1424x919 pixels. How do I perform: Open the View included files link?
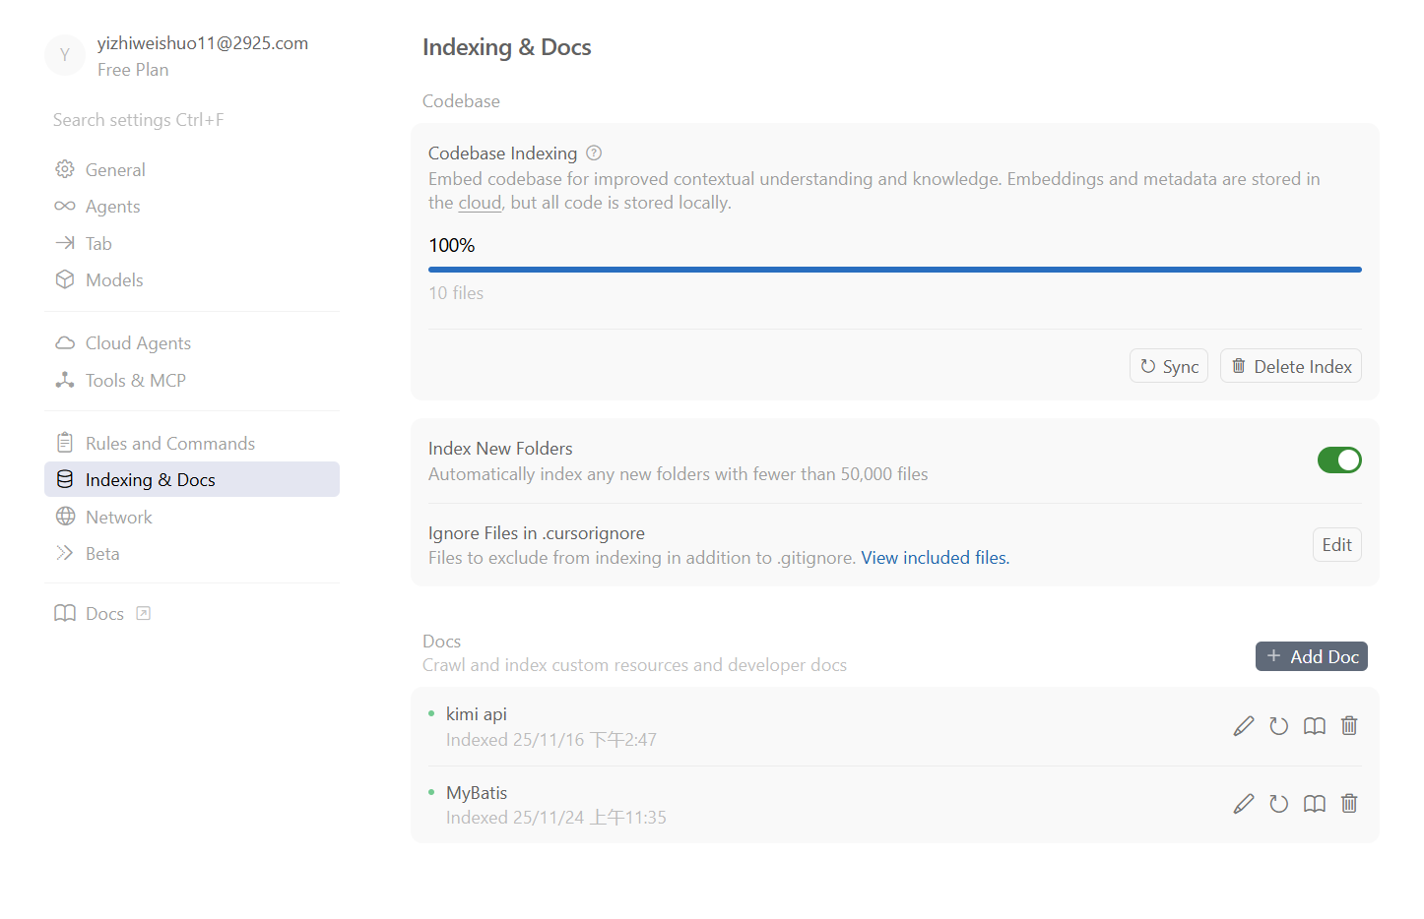[935, 558]
